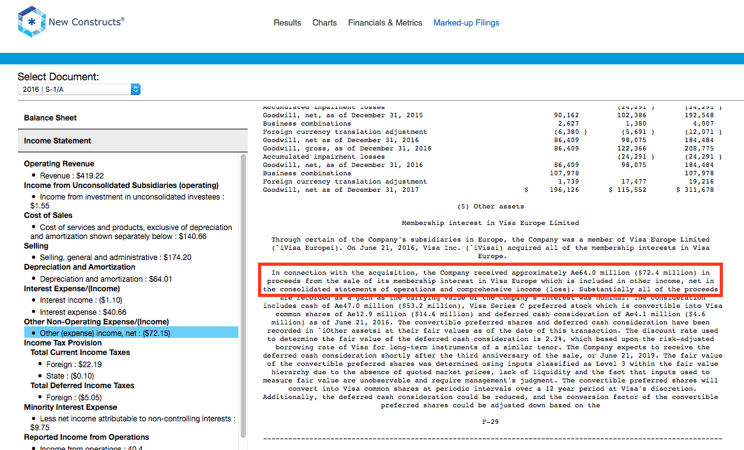This screenshot has width=744, height=450.
Task: Select Interest expense : $40.66
Action: [83, 312]
